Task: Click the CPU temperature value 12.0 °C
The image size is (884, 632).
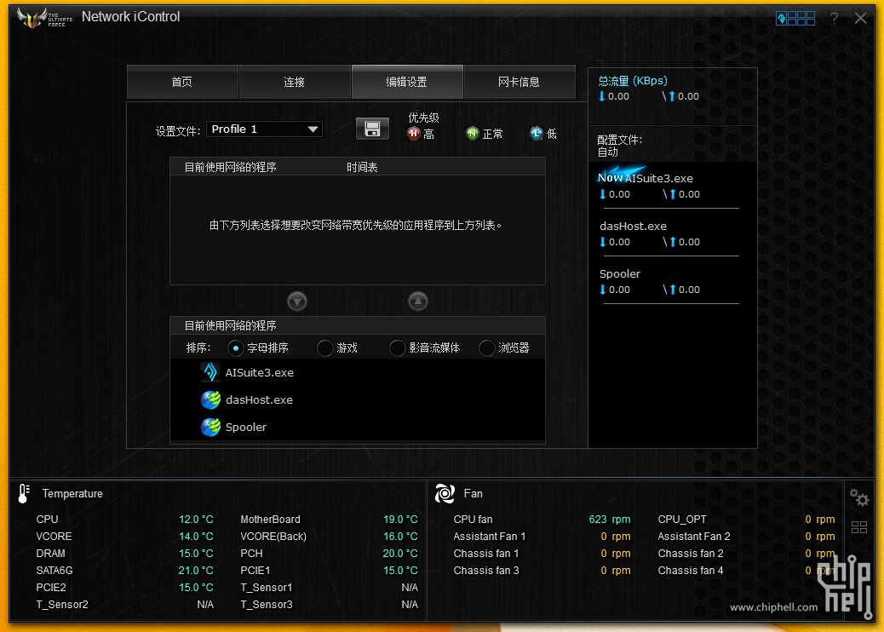Action: click(196, 520)
